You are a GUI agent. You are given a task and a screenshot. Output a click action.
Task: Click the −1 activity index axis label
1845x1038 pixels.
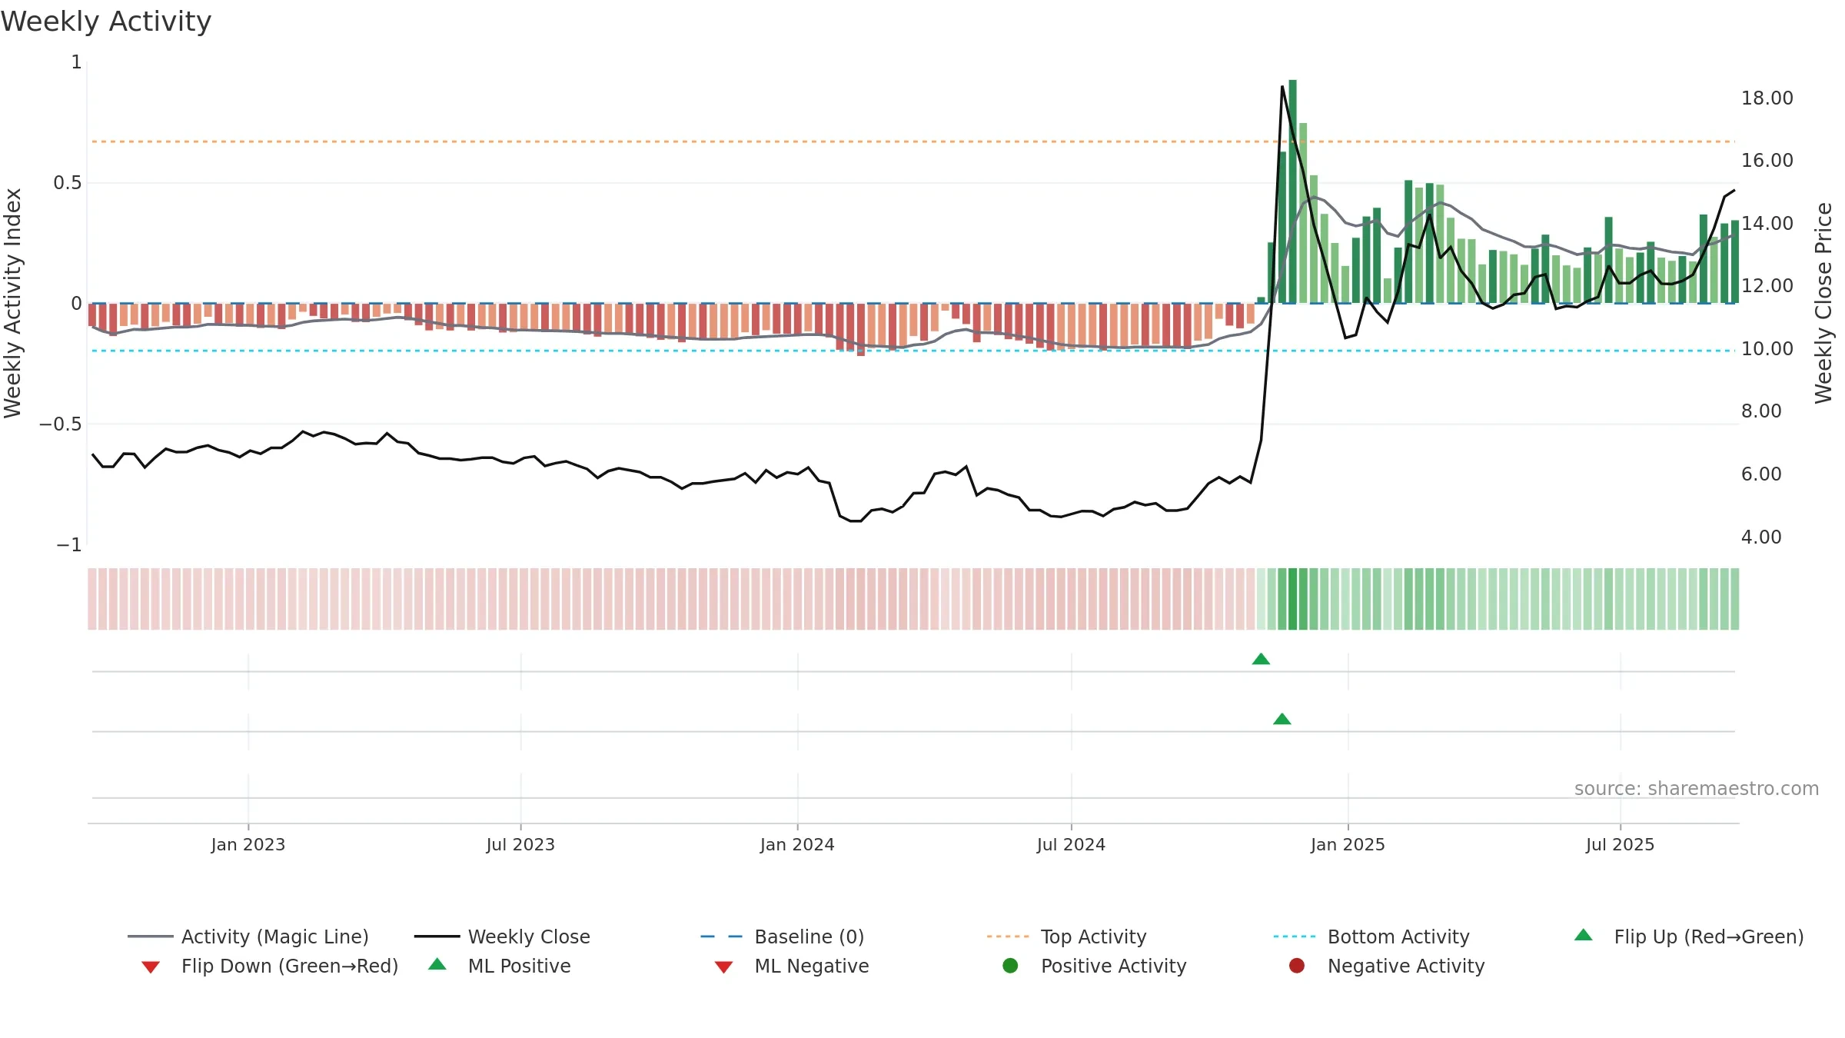pyautogui.click(x=68, y=545)
